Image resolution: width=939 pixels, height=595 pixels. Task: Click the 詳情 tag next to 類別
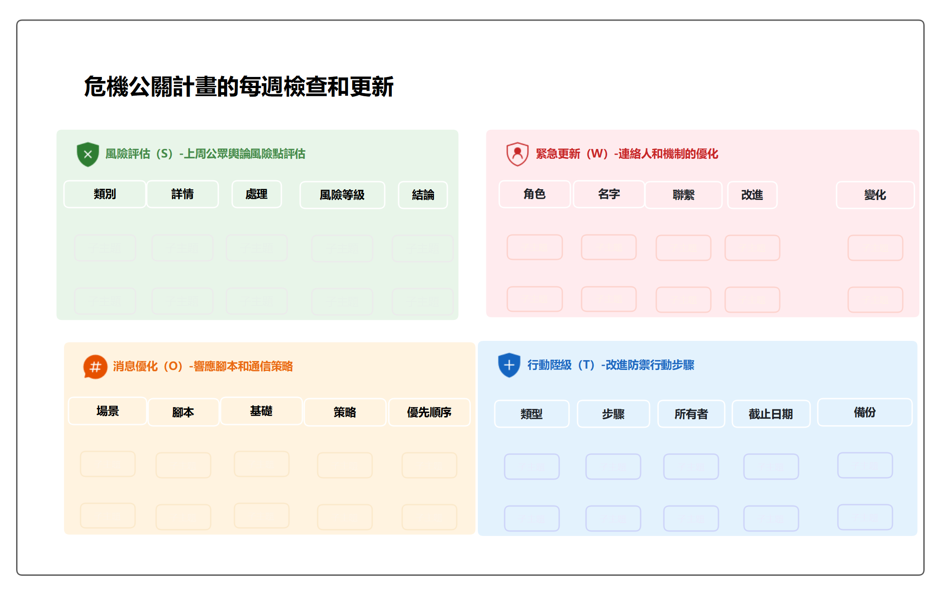pyautogui.click(x=182, y=194)
